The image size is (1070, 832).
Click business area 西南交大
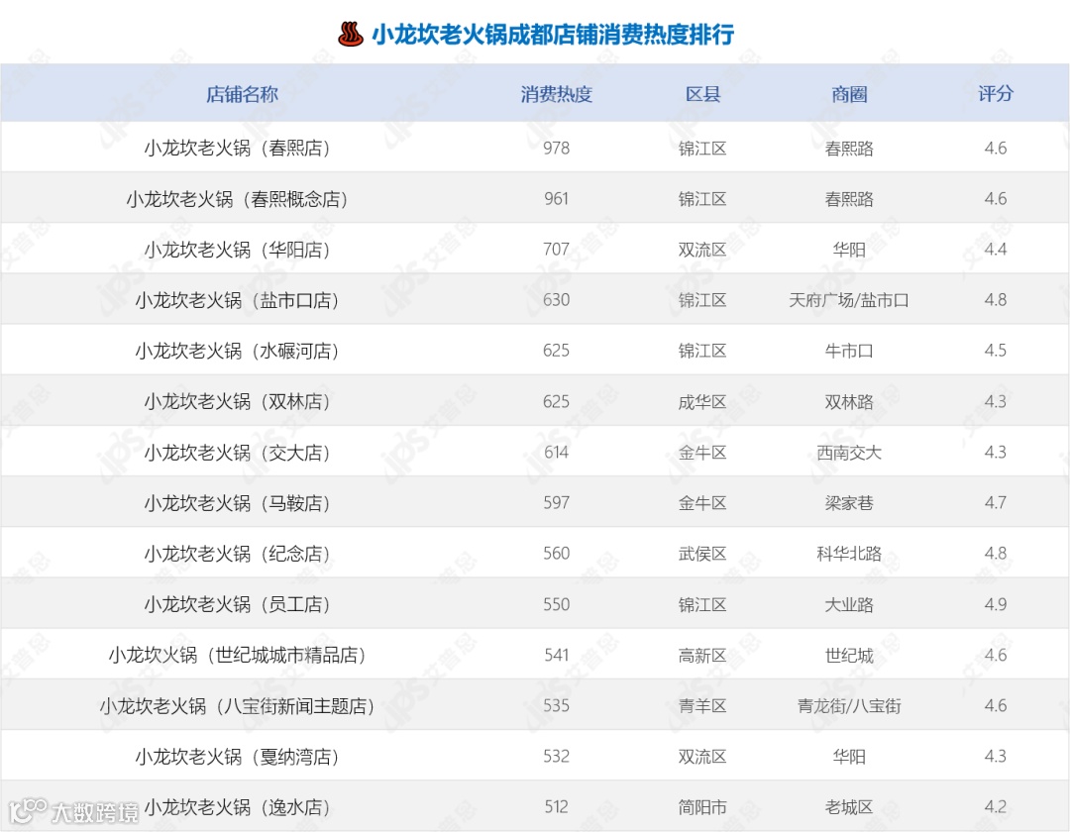[x=849, y=452]
